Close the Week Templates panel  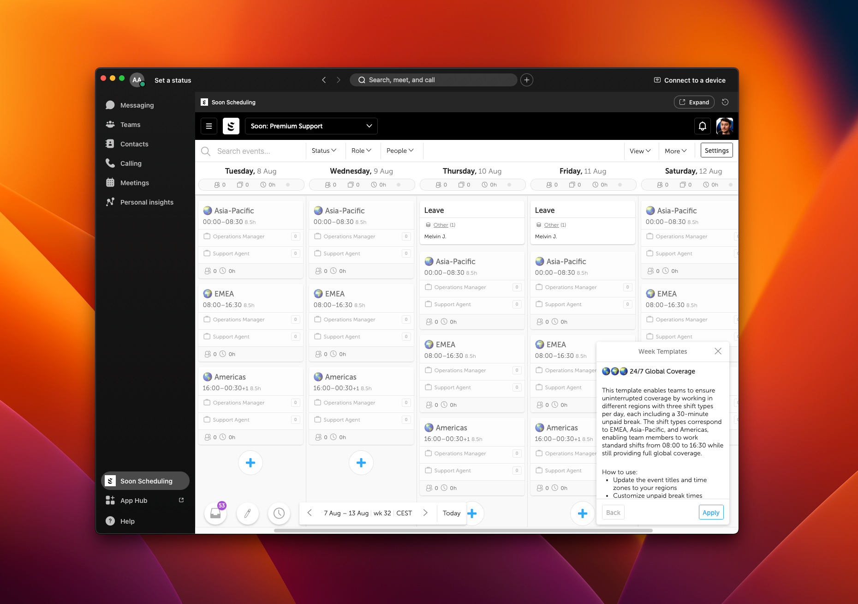pos(718,351)
